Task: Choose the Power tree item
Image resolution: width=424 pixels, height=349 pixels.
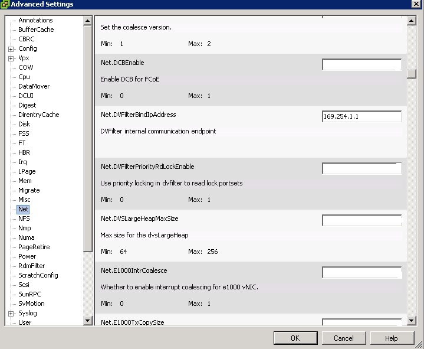Action: pos(27,256)
